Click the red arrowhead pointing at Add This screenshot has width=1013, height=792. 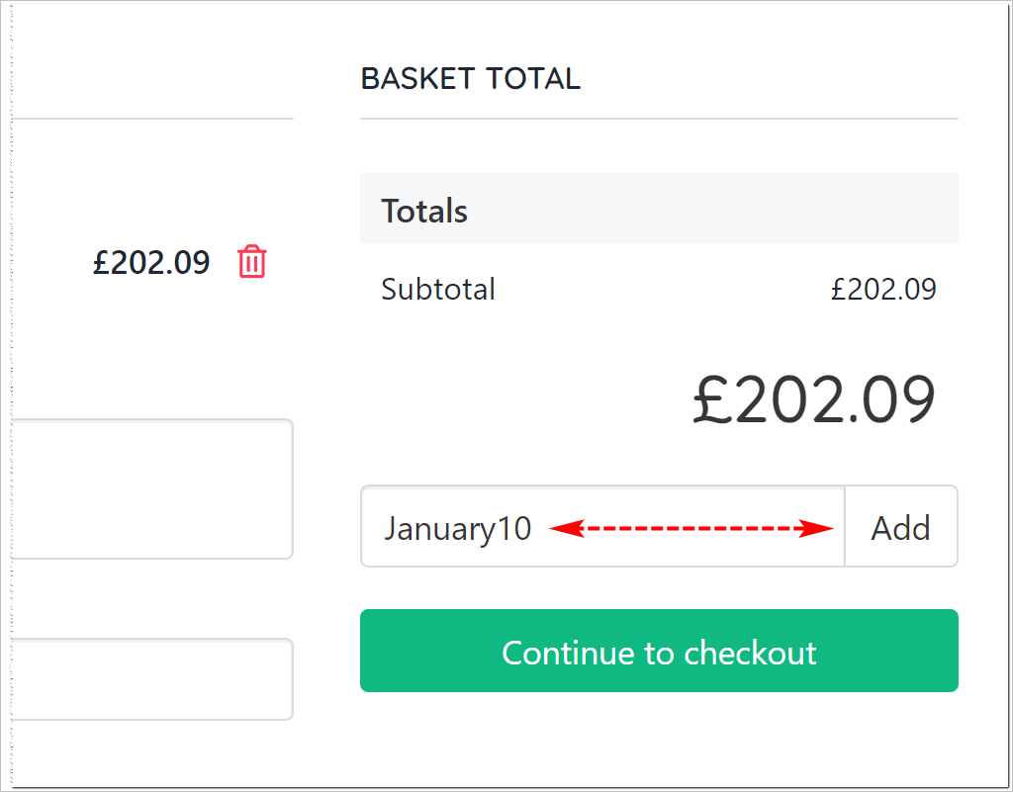(816, 529)
